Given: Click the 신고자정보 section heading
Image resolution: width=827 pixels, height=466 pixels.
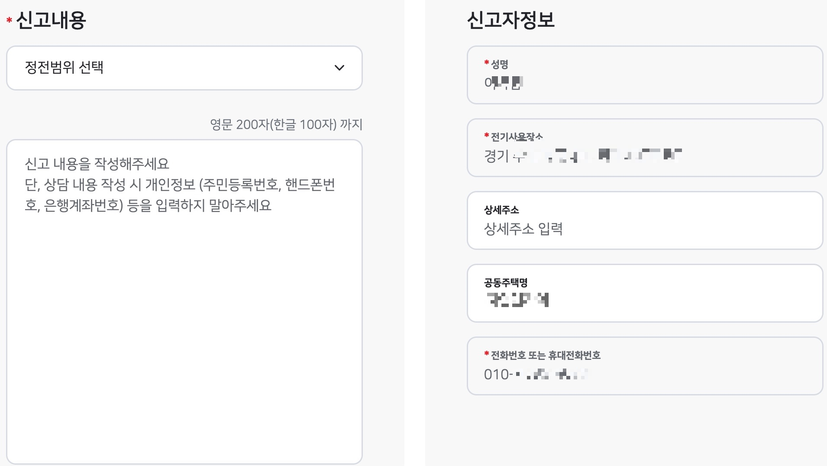Looking at the screenshot, I should (x=511, y=19).
